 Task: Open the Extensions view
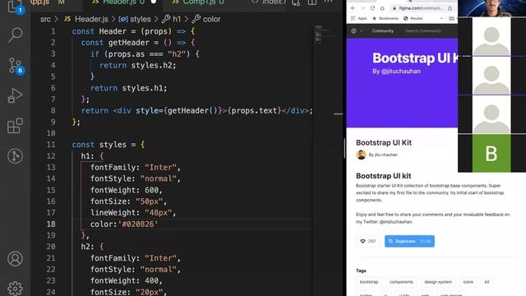click(x=15, y=126)
